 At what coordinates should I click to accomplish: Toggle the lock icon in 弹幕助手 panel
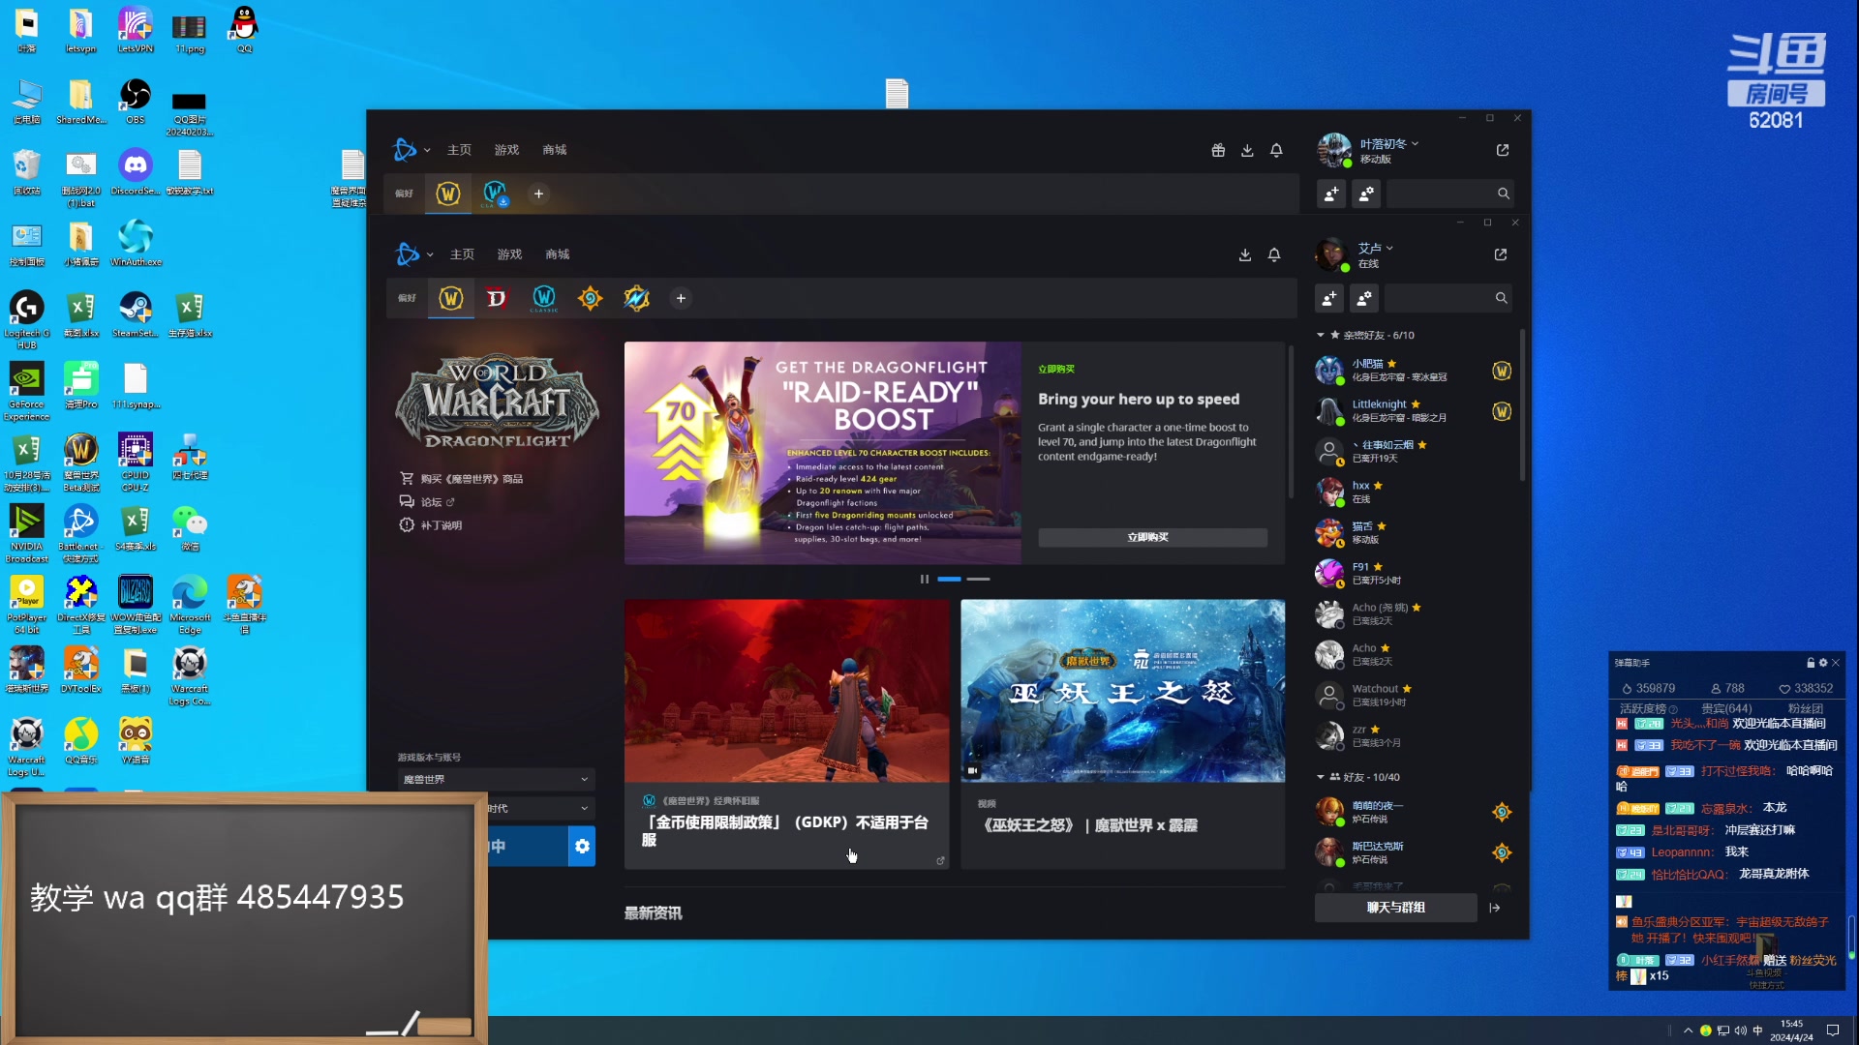tap(1810, 663)
